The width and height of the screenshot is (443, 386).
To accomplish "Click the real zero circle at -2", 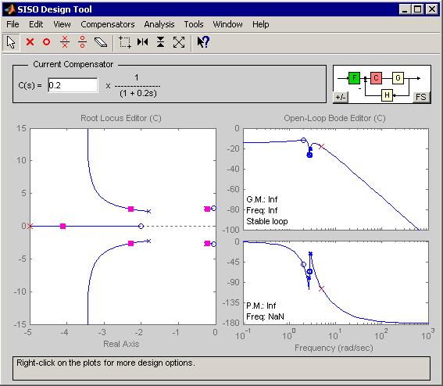I will (x=141, y=226).
